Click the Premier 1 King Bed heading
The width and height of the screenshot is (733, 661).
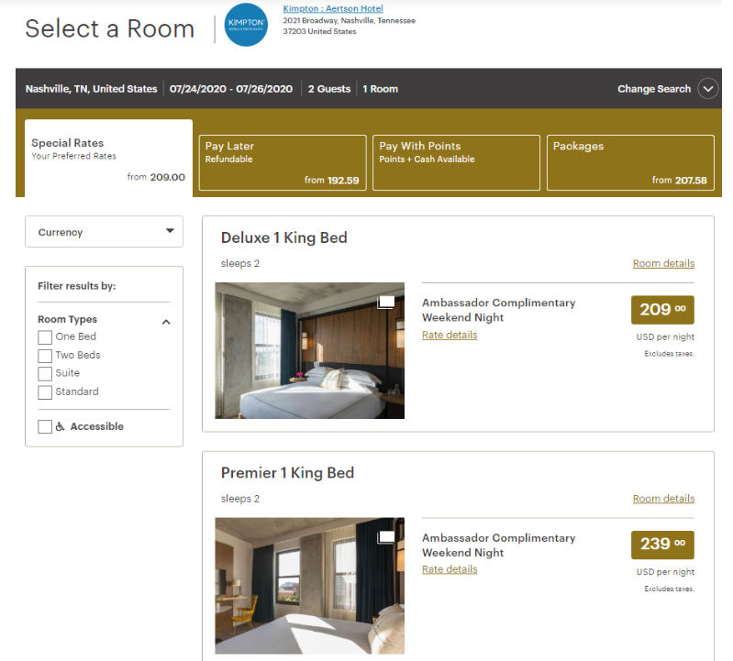(x=287, y=473)
